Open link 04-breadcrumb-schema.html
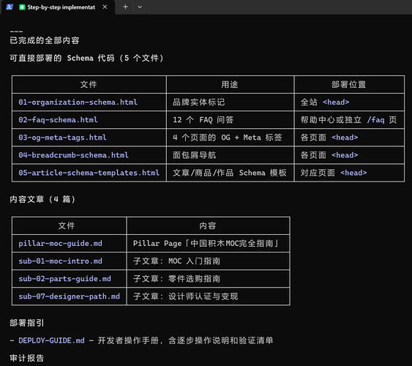This screenshot has height=366, width=412. click(x=73, y=155)
